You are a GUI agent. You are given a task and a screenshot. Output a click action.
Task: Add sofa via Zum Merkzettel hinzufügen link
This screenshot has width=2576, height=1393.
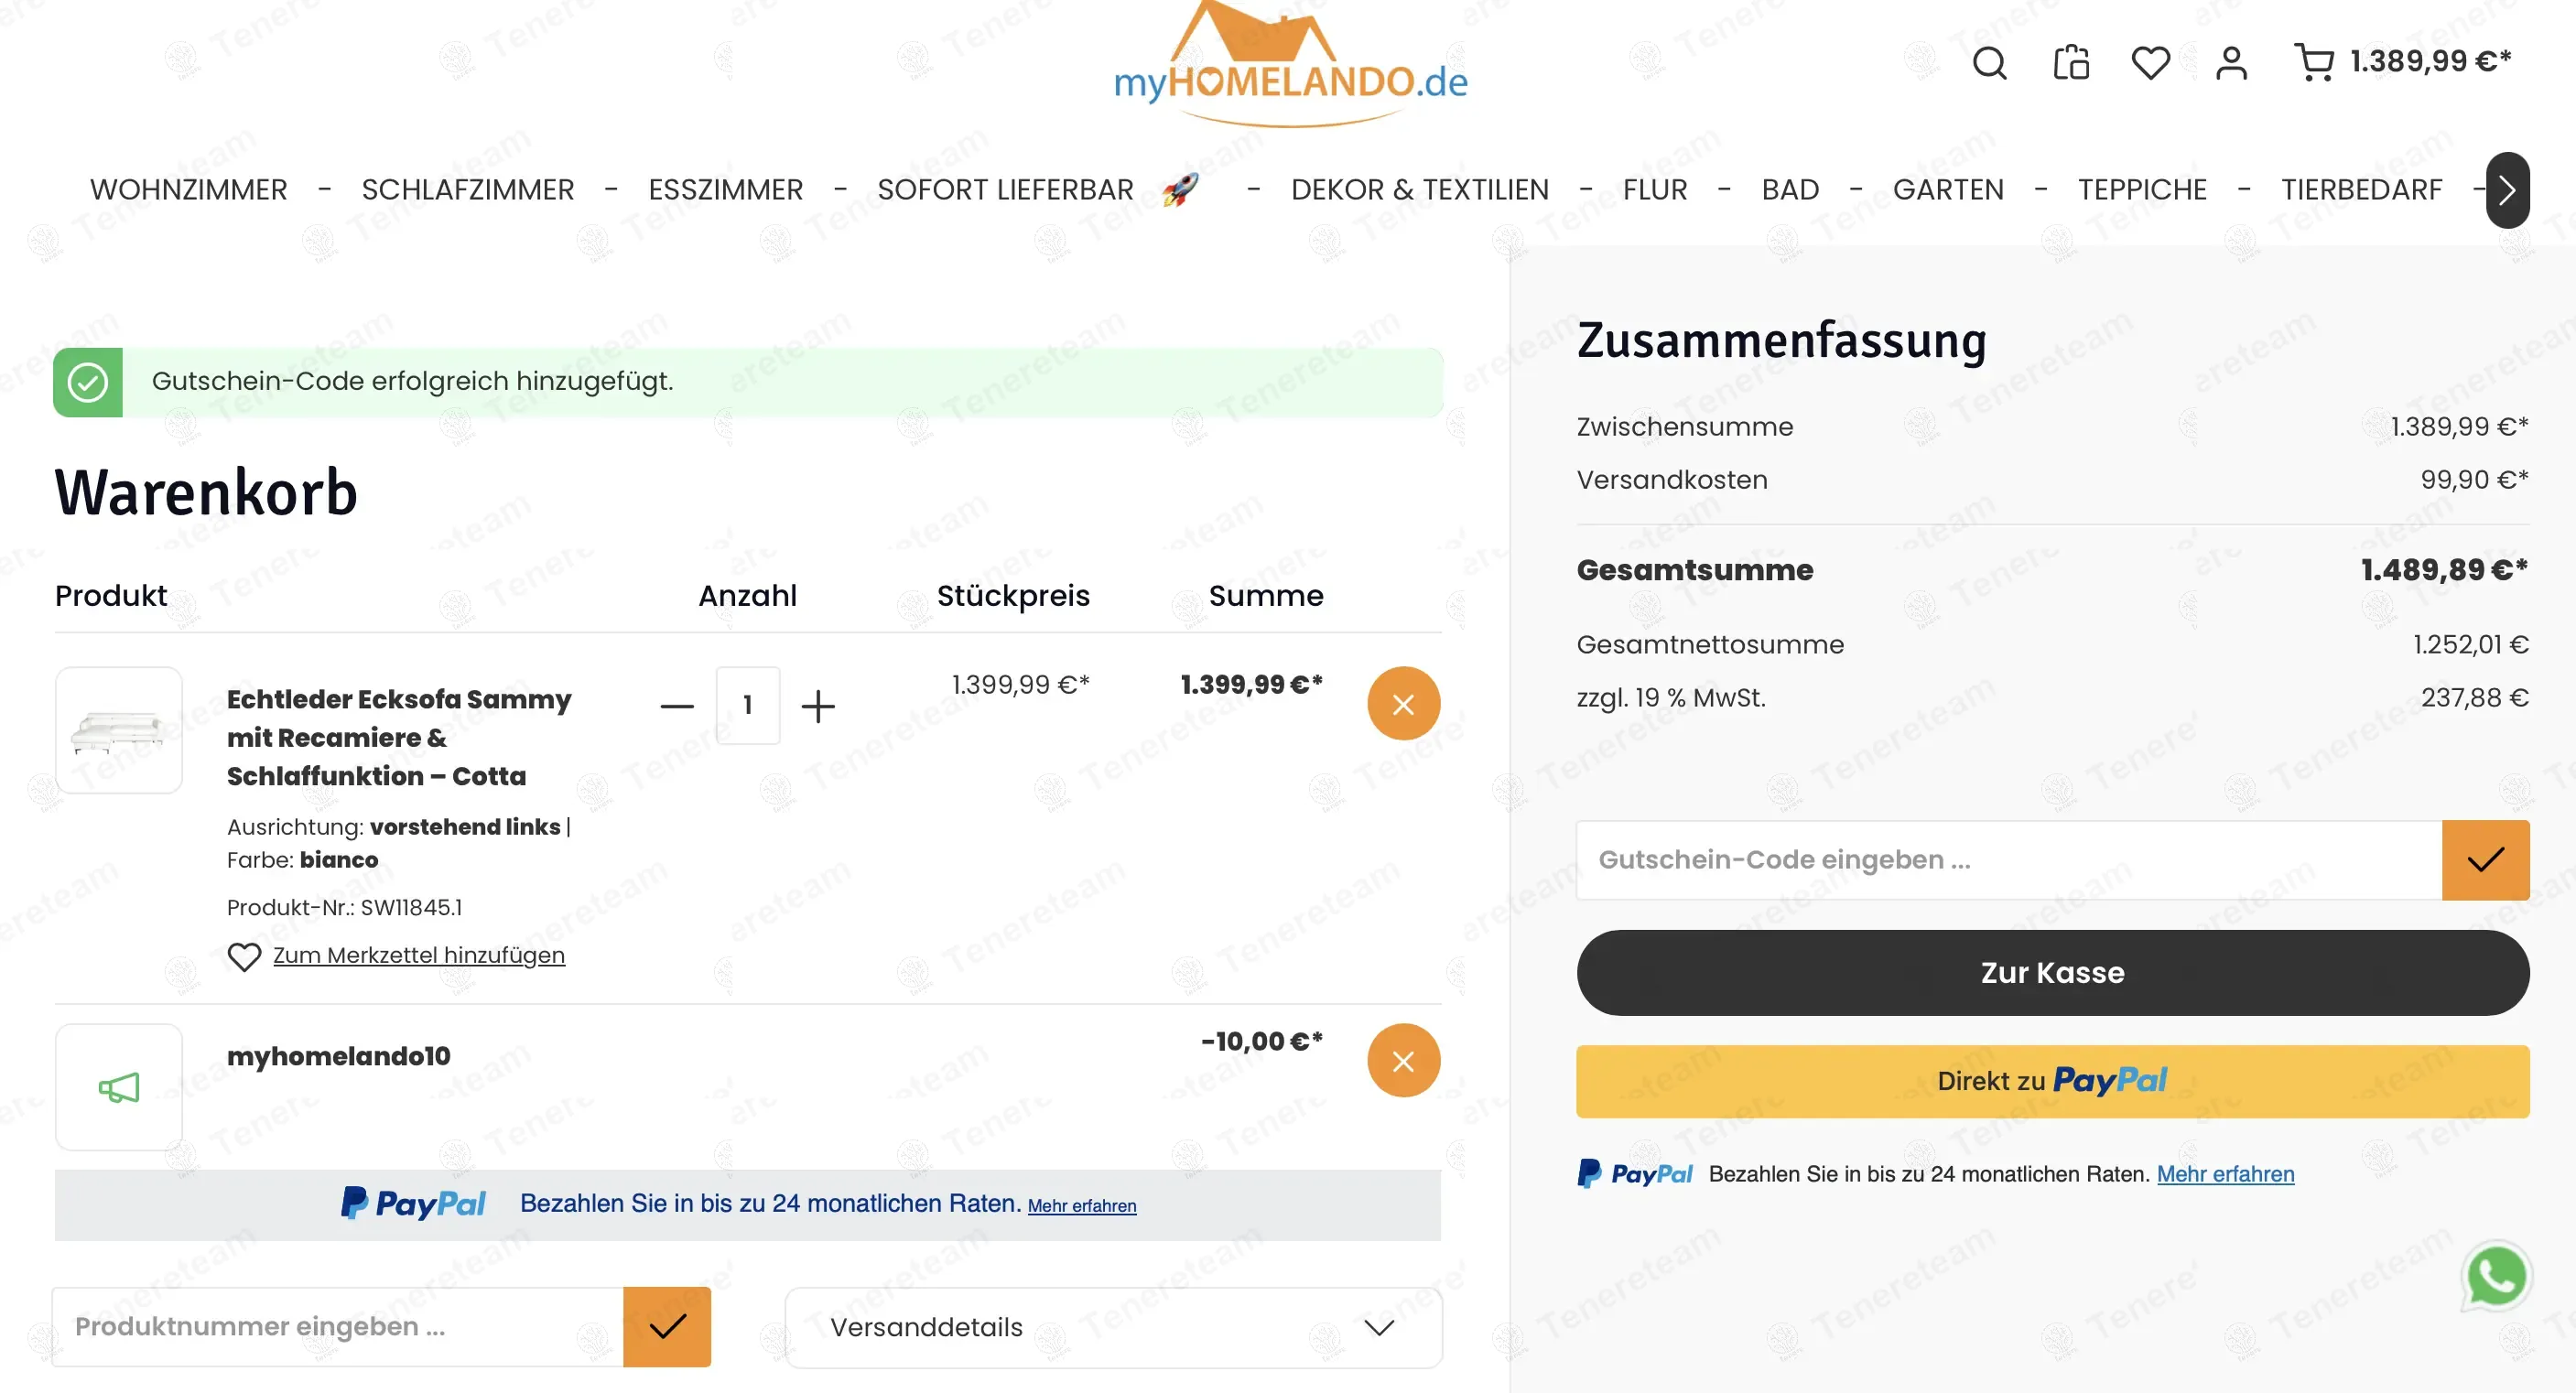[x=419, y=955]
